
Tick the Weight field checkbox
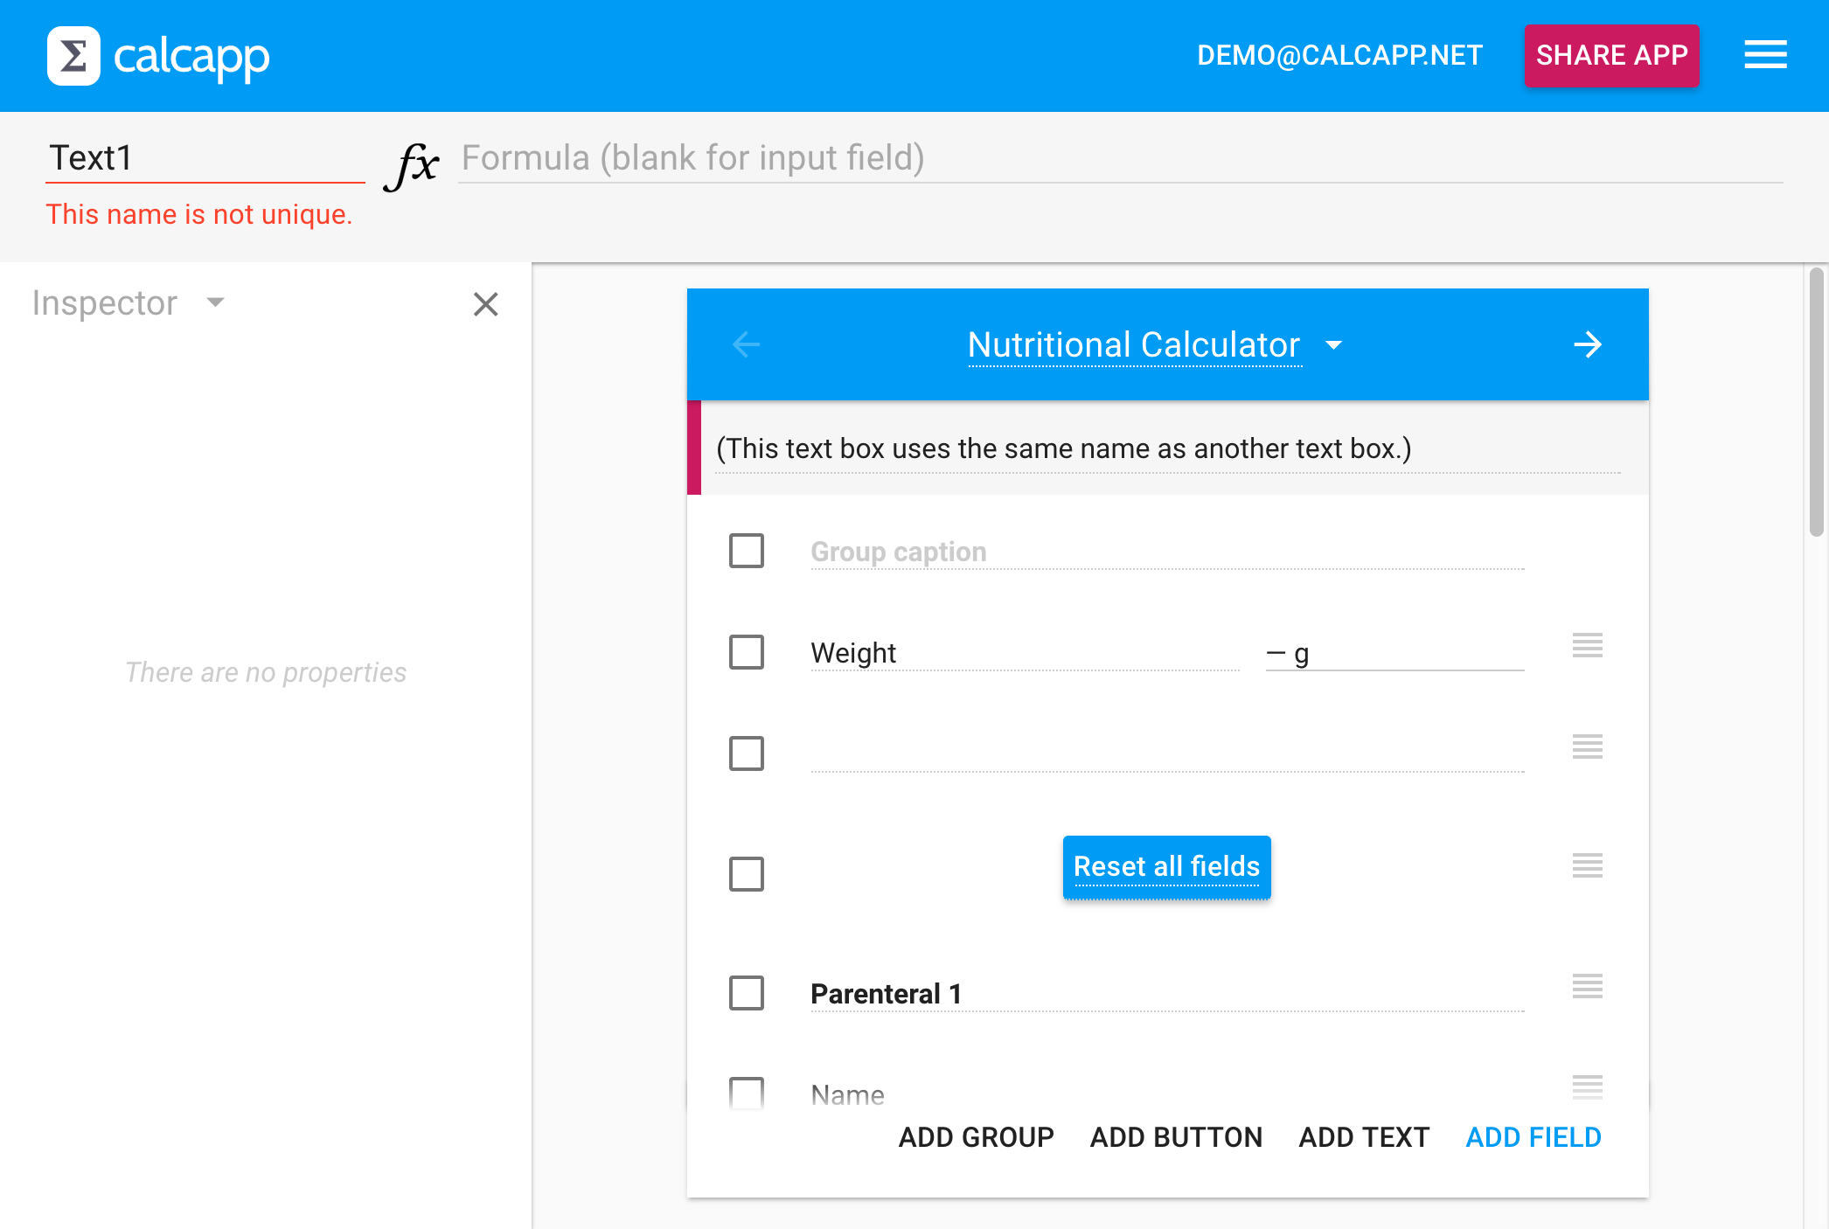747,652
